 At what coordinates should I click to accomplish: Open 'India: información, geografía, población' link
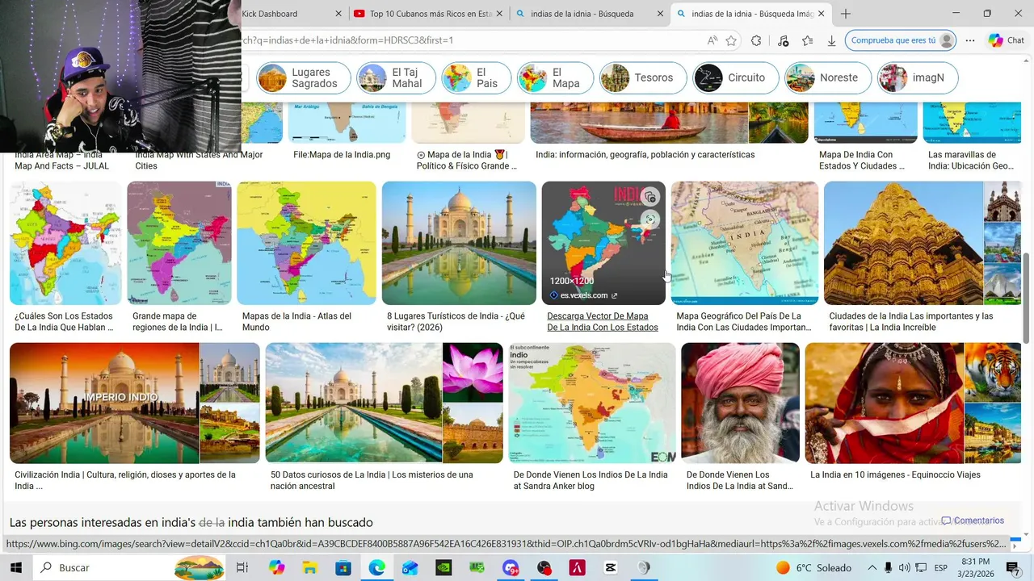click(x=645, y=154)
